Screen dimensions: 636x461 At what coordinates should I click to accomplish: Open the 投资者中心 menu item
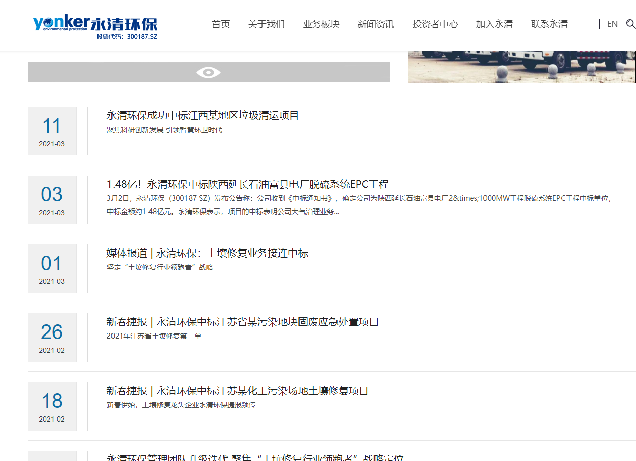[435, 24]
